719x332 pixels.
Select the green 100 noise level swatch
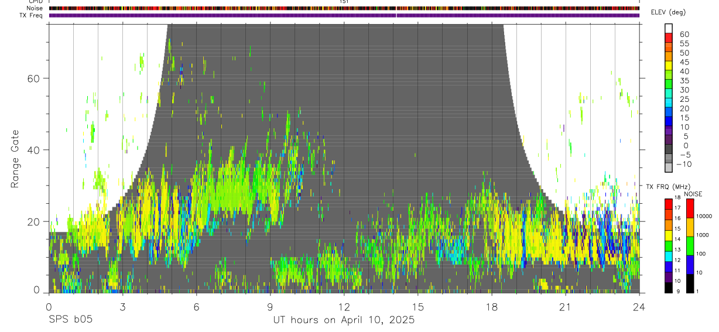tap(690, 246)
